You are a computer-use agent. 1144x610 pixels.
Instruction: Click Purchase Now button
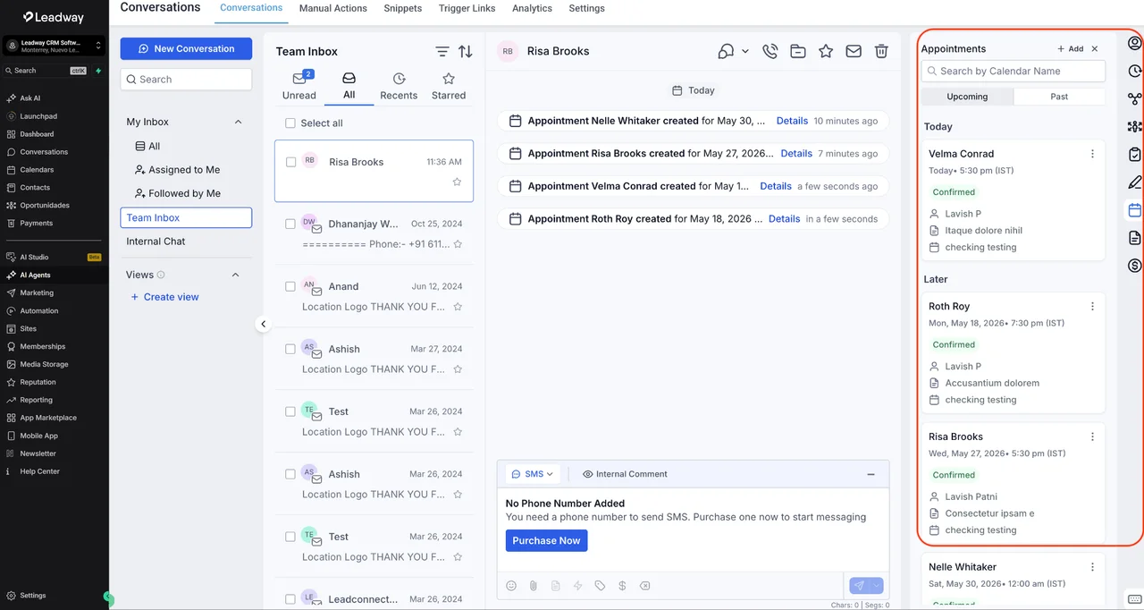pyautogui.click(x=546, y=540)
